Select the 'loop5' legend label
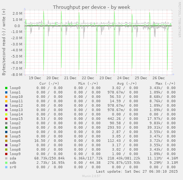 point(15,136)
